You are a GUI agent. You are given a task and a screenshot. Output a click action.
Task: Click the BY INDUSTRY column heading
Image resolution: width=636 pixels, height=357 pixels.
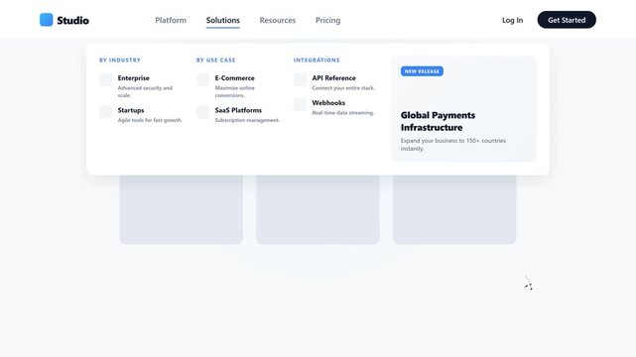(120, 59)
